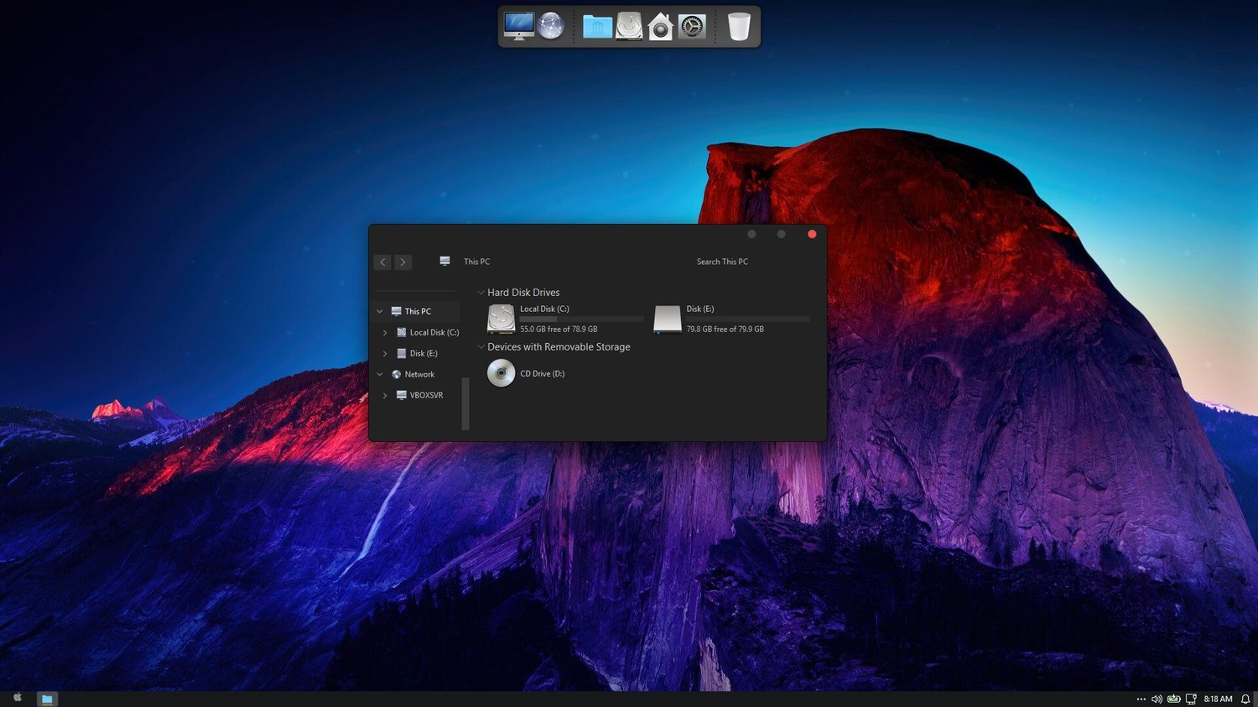Select the CD Drive (D:) icon

click(x=502, y=372)
